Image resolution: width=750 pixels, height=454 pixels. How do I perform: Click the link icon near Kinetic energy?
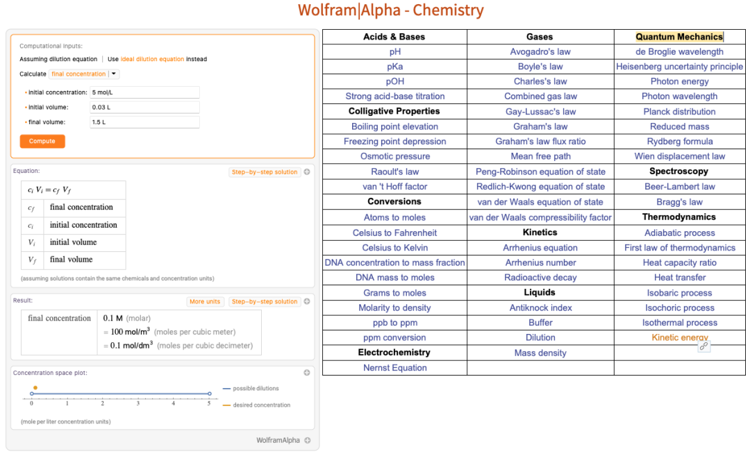704,345
